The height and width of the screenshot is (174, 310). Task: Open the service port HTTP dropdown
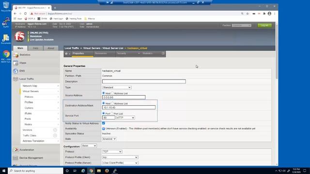pos(125,117)
